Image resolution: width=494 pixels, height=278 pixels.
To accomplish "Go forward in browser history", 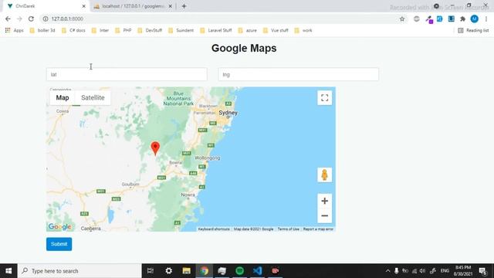I will click(19, 19).
